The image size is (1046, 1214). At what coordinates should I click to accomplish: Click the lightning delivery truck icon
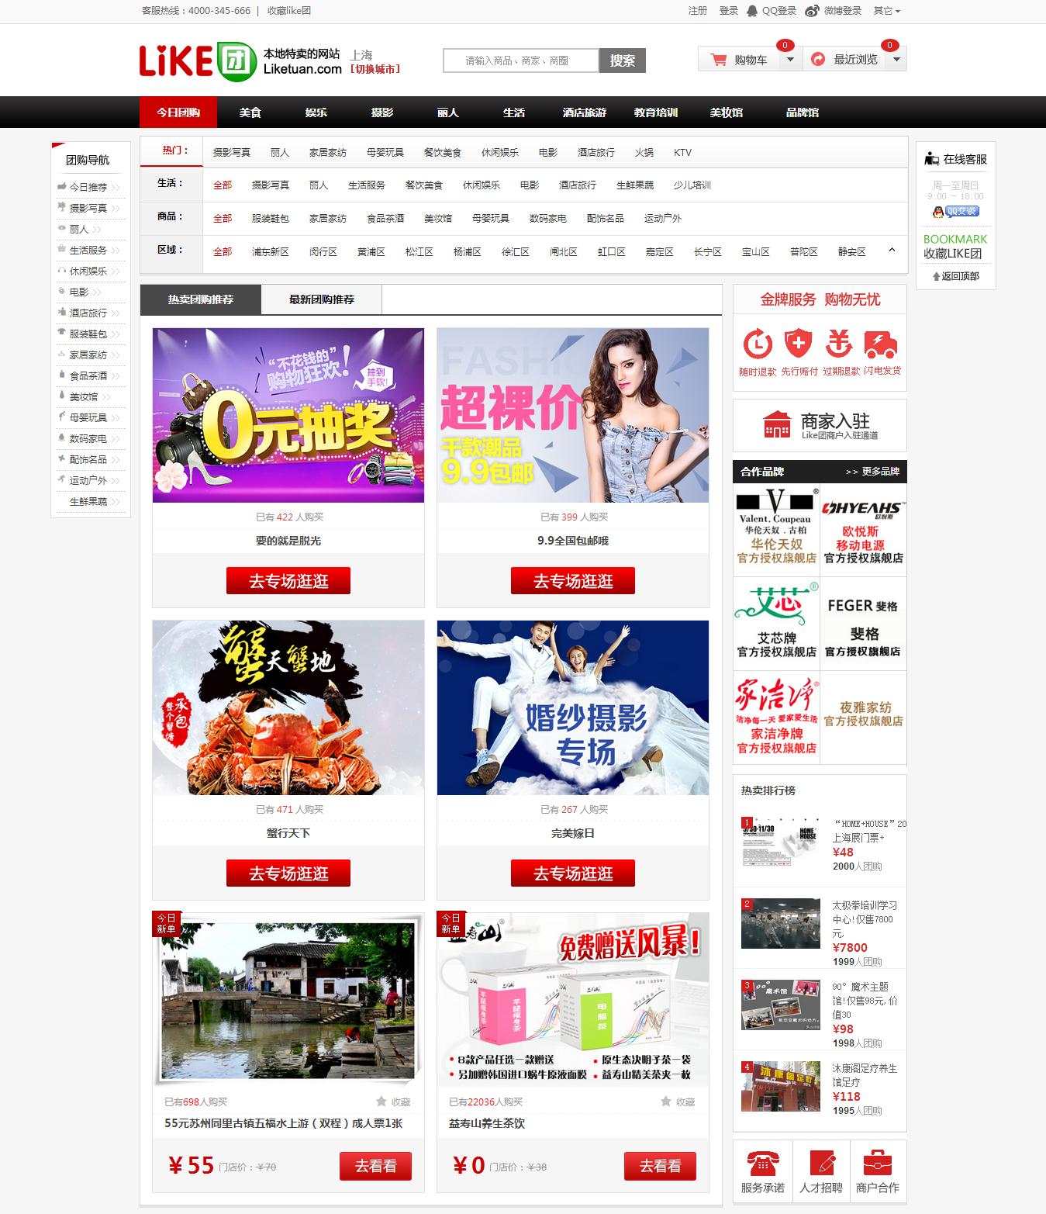(x=881, y=344)
